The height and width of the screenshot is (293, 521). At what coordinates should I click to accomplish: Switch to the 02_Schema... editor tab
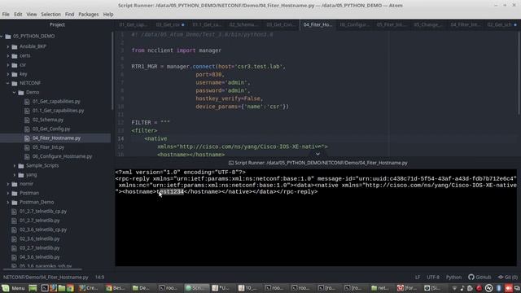click(x=244, y=24)
